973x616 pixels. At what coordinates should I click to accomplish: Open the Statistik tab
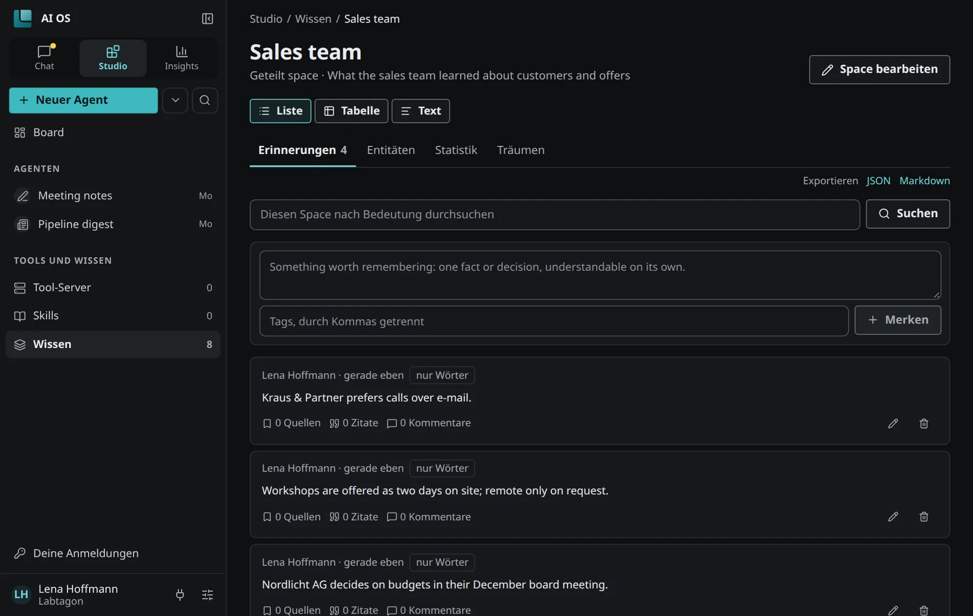[456, 150]
